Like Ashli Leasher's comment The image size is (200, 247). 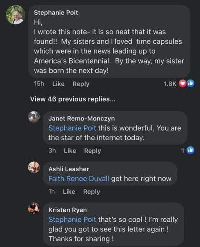[x=69, y=192]
